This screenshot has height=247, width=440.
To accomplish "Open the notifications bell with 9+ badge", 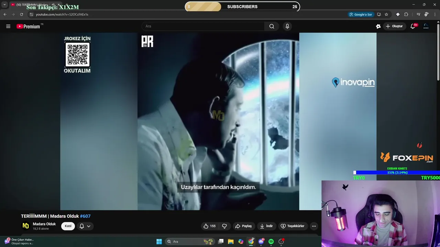I will (413, 26).
